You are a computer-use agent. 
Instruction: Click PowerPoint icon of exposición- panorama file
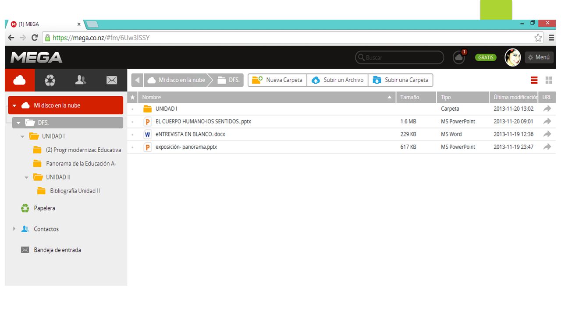tap(147, 147)
